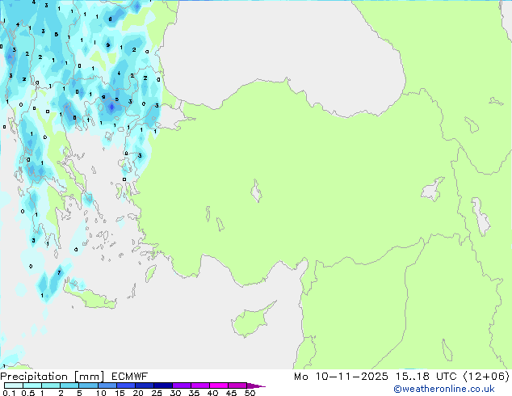Click the '7' rainfall value west of Crete
The image size is (512, 396).
[x=59, y=272]
